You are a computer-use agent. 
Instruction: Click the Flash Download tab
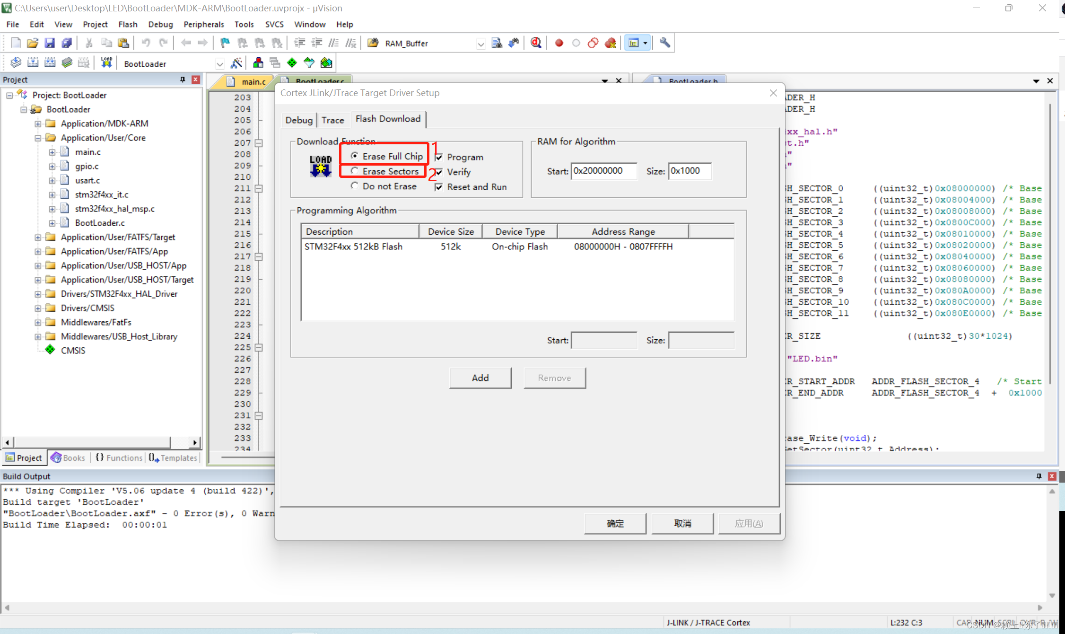388,118
